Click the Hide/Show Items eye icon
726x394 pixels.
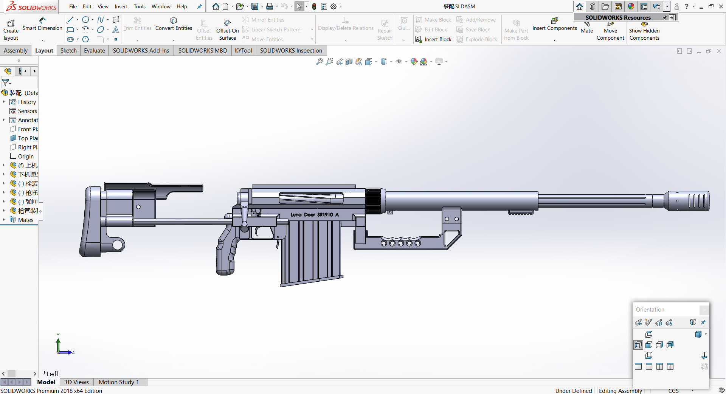399,62
